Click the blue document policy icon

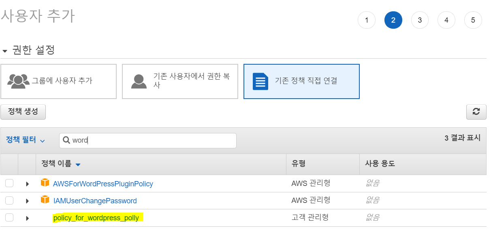click(x=260, y=81)
